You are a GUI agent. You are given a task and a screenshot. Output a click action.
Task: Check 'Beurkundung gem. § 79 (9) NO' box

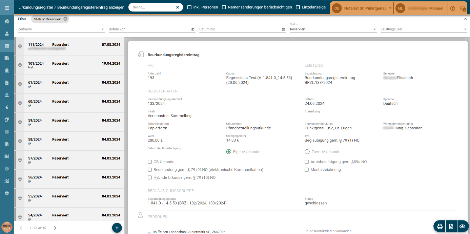tap(150, 170)
